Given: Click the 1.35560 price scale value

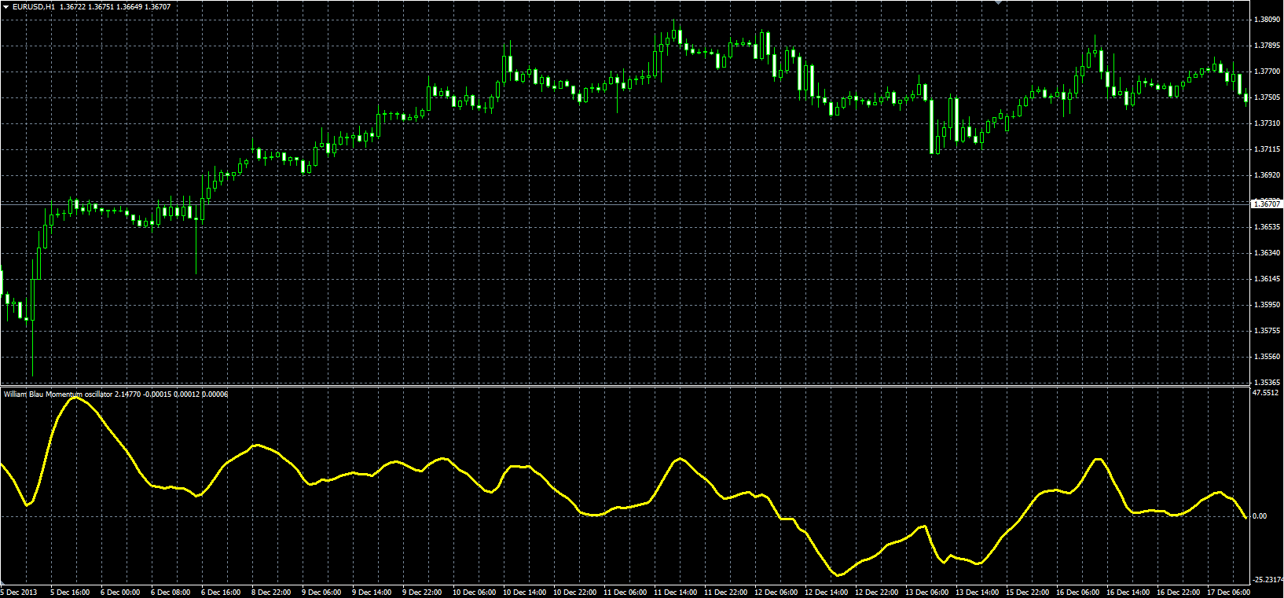Looking at the screenshot, I should tap(1267, 357).
